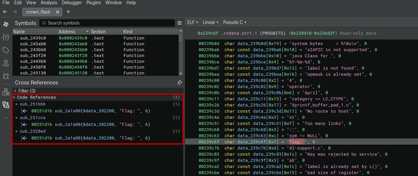Open the ELF view dropdown
Viewport: 418px width, 176px height.
tap(192, 22)
